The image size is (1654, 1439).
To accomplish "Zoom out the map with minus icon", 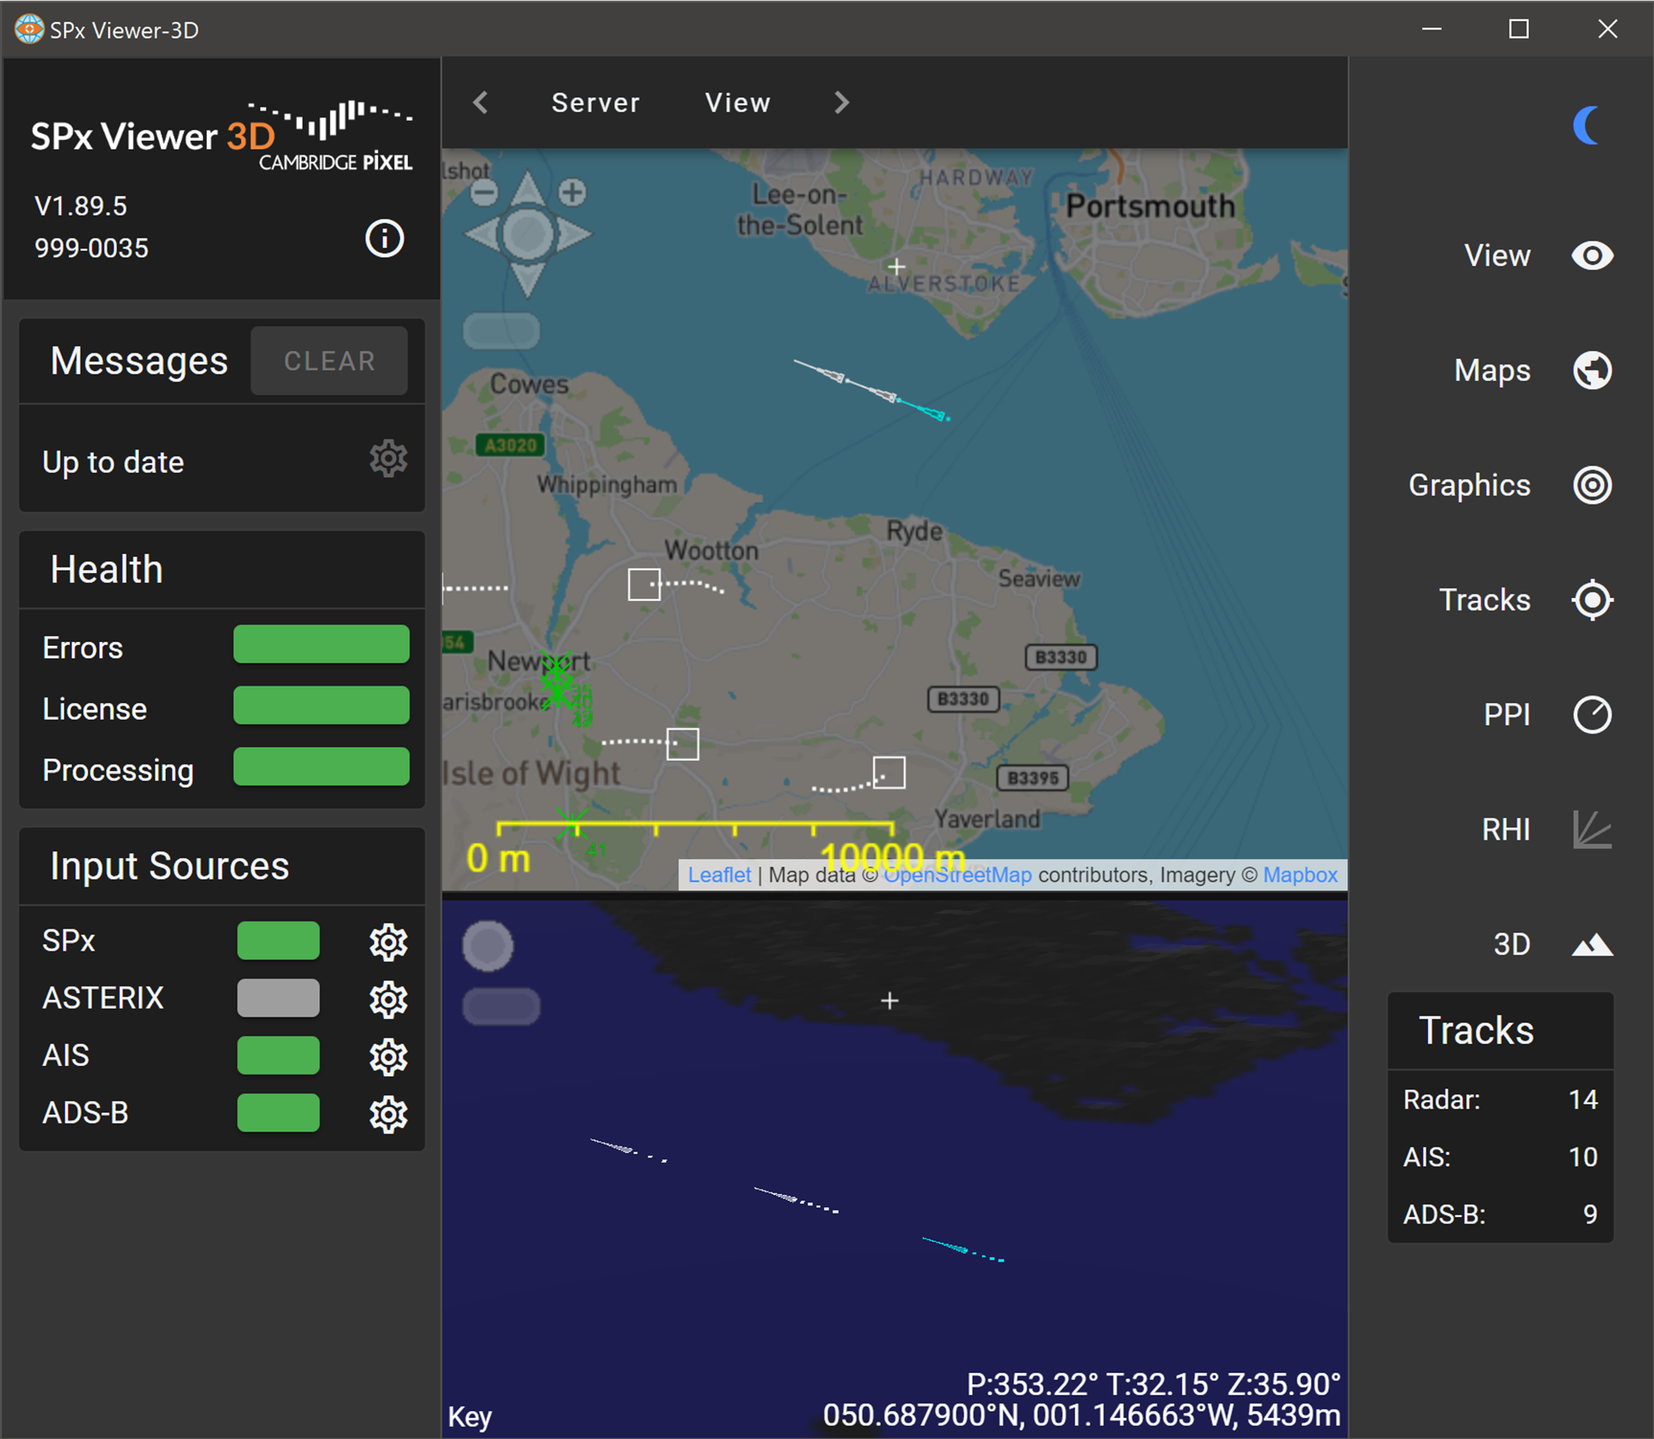I will [484, 192].
